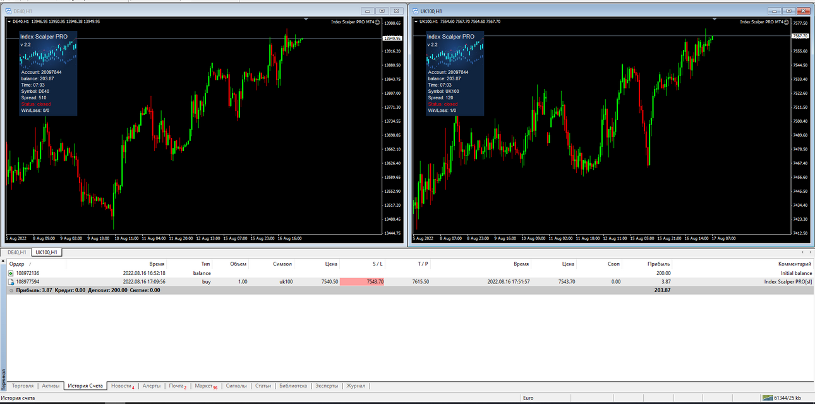Click the 203.87 total in the summary row
This screenshot has height=404, width=815.
click(x=661, y=290)
